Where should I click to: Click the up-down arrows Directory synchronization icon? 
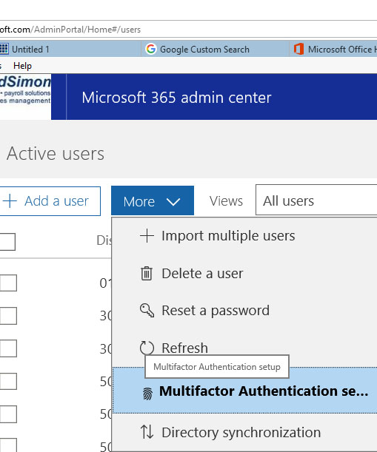point(147,432)
